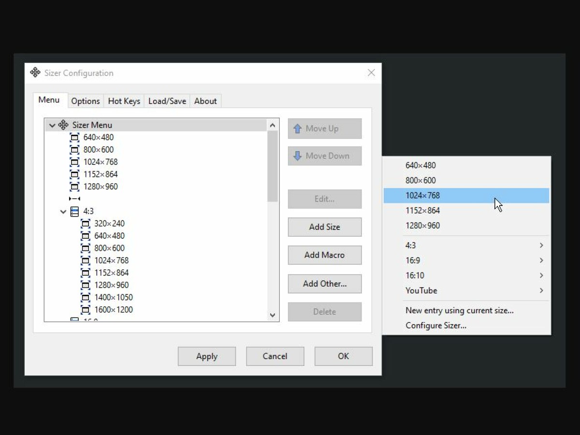Select the separator icon in the tree
Viewport: 580px width, 435px height.
click(74, 199)
